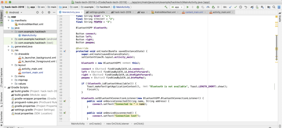This screenshot has width=282, height=128.
Task: Open the app run configuration dropdown
Action: pos(177,7)
